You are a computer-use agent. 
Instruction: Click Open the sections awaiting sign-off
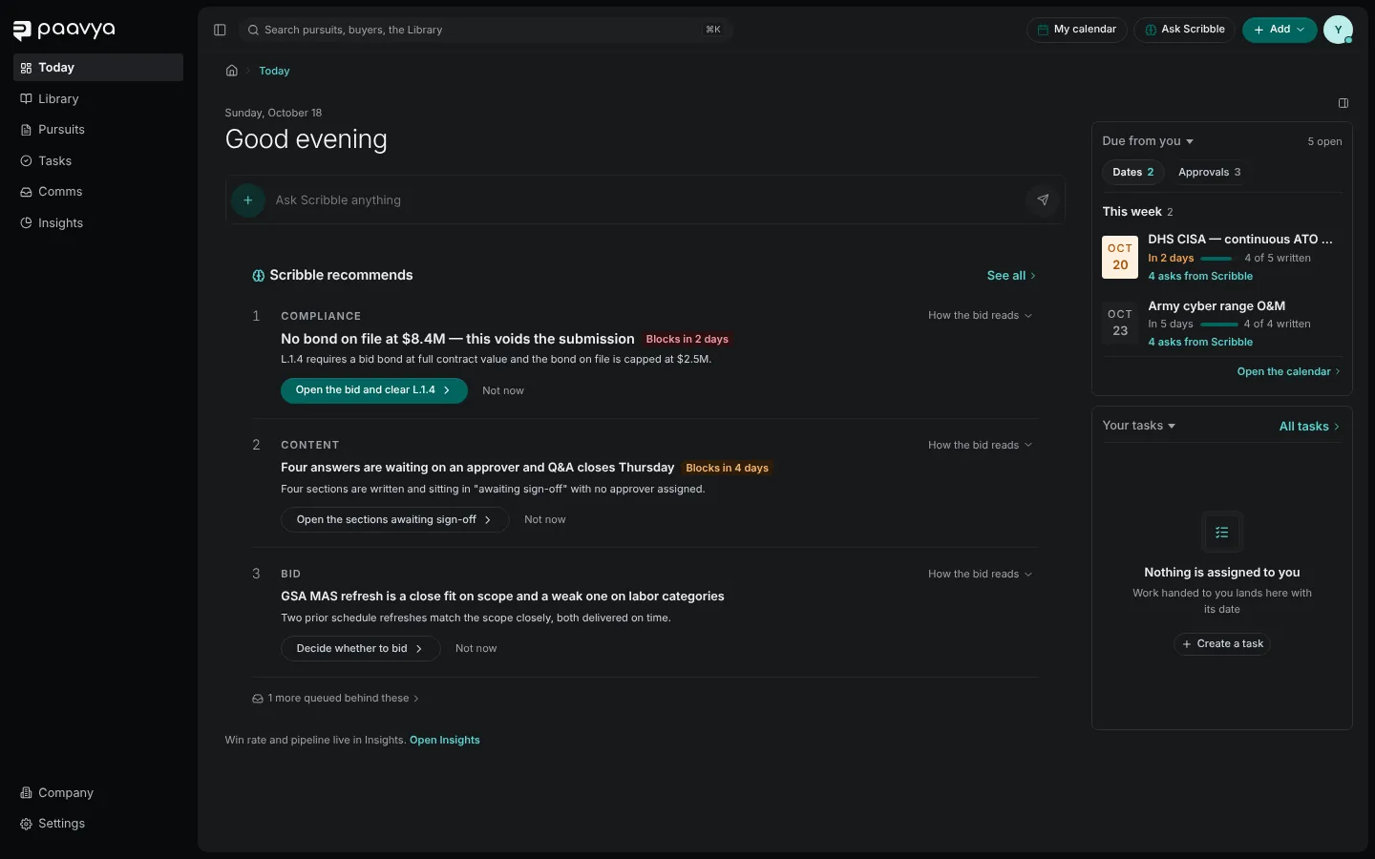pos(394,520)
